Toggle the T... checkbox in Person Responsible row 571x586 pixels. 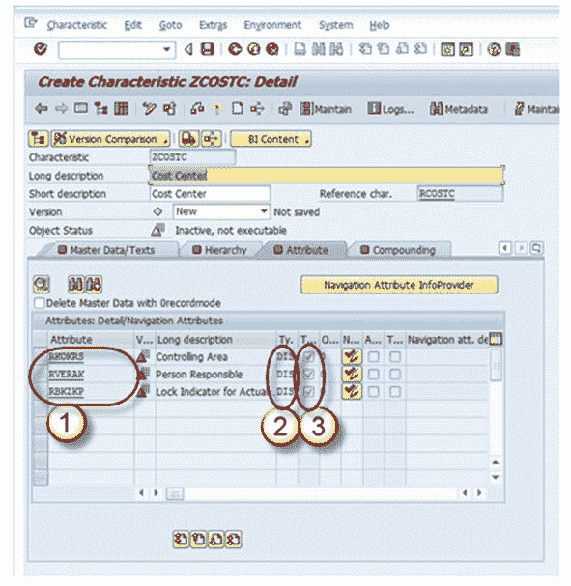394,375
